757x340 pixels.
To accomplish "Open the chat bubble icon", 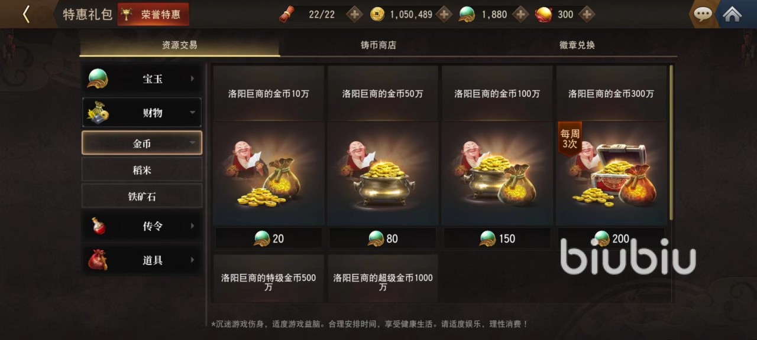I will tap(703, 14).
